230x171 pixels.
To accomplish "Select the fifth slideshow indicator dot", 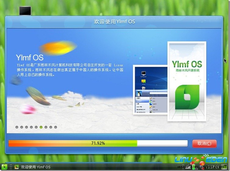I will (36, 127).
